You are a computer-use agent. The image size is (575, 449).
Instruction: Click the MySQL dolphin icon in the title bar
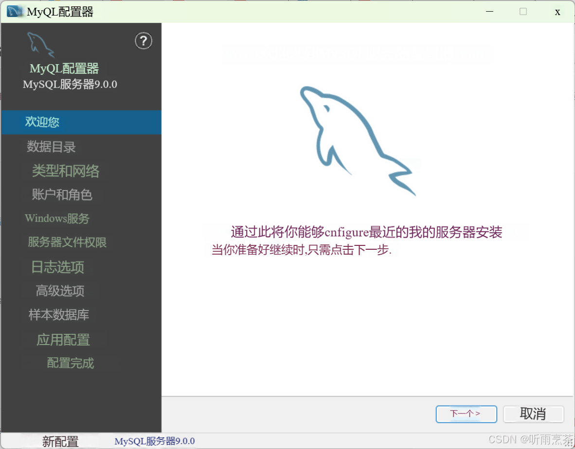tap(15, 12)
